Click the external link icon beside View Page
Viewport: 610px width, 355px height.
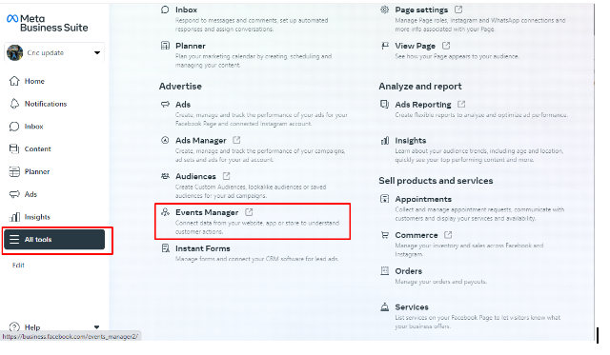[x=446, y=46]
